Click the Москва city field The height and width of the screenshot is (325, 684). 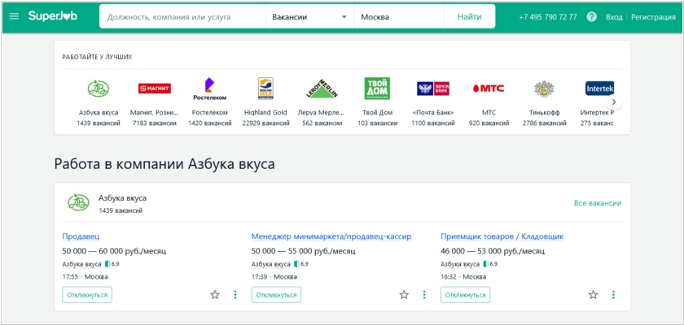click(399, 17)
